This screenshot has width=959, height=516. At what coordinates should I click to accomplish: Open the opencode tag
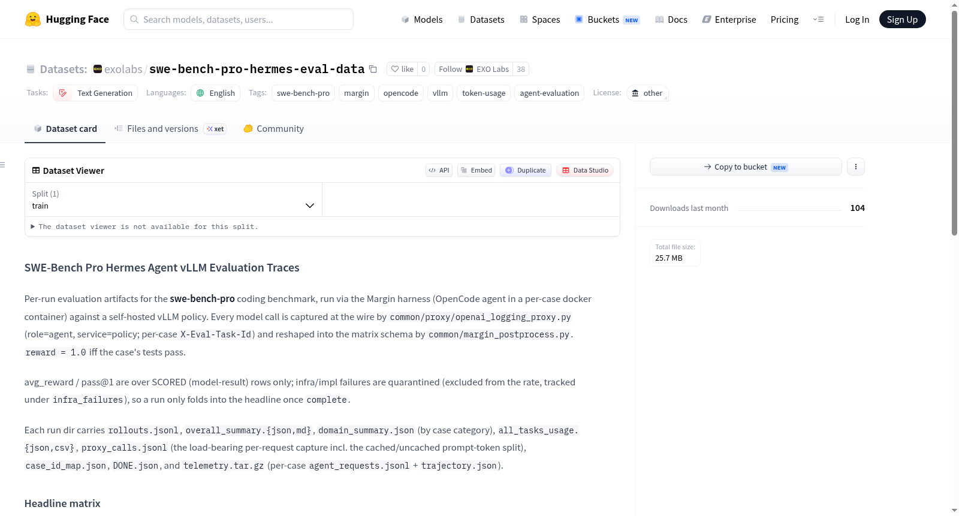pyautogui.click(x=401, y=93)
